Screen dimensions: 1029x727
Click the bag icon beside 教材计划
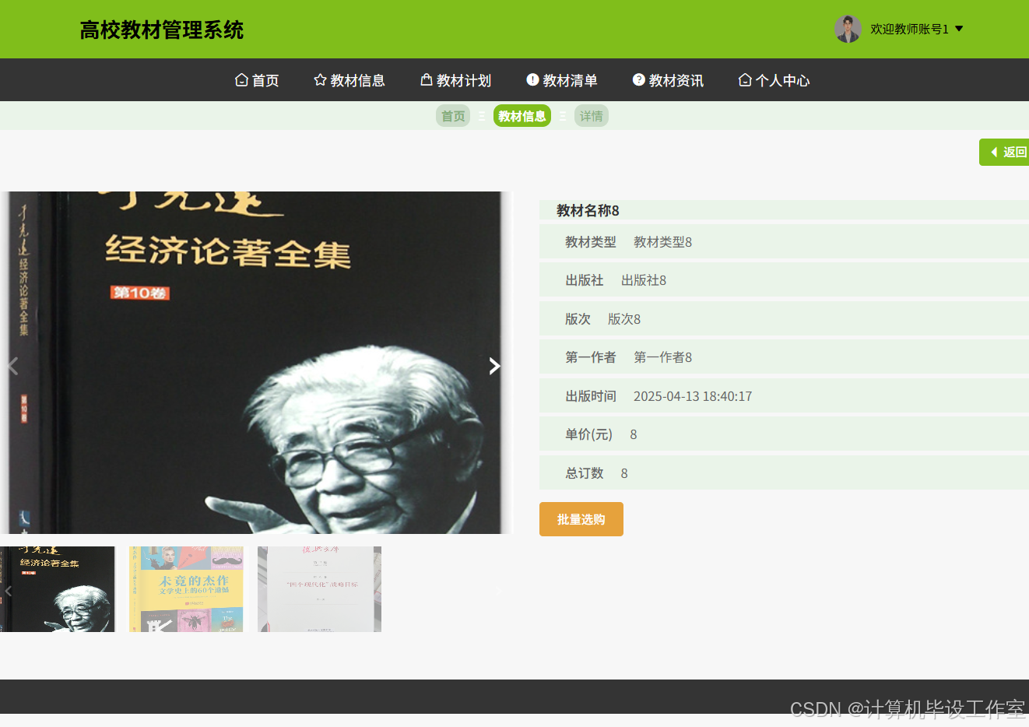(x=427, y=79)
